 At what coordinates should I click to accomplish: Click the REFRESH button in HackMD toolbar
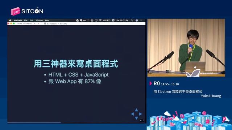[27, 23]
